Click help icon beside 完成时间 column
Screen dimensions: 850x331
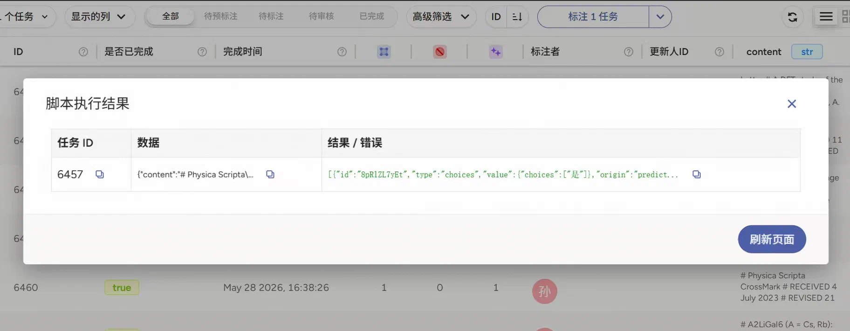(342, 52)
